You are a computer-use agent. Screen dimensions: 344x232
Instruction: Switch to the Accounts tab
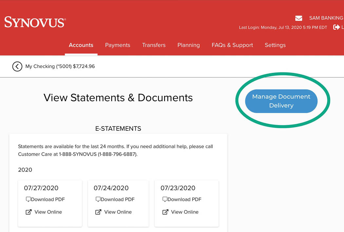click(x=81, y=45)
